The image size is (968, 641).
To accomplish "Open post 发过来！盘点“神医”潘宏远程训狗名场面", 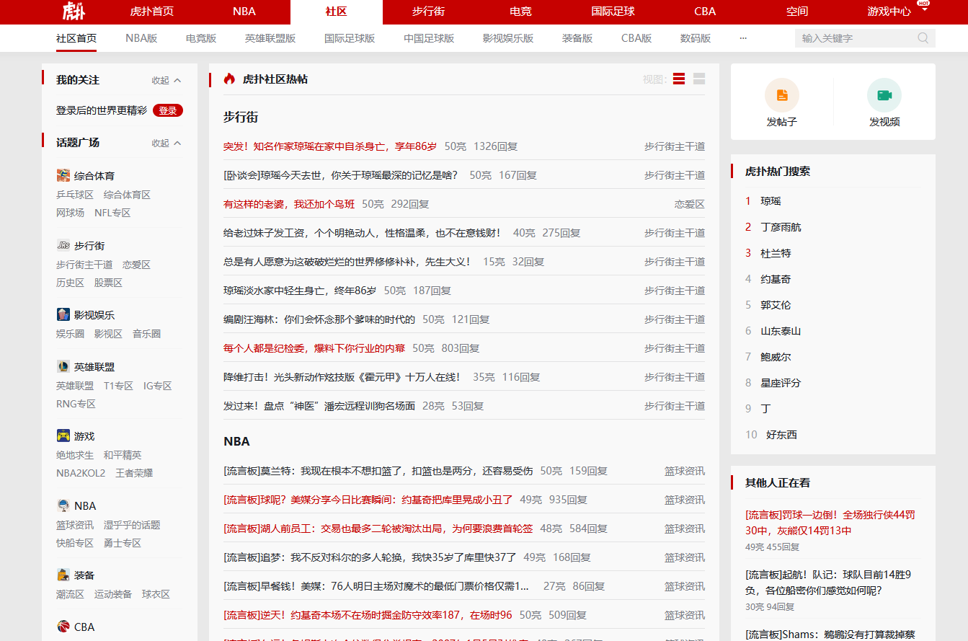I will pyautogui.click(x=319, y=406).
